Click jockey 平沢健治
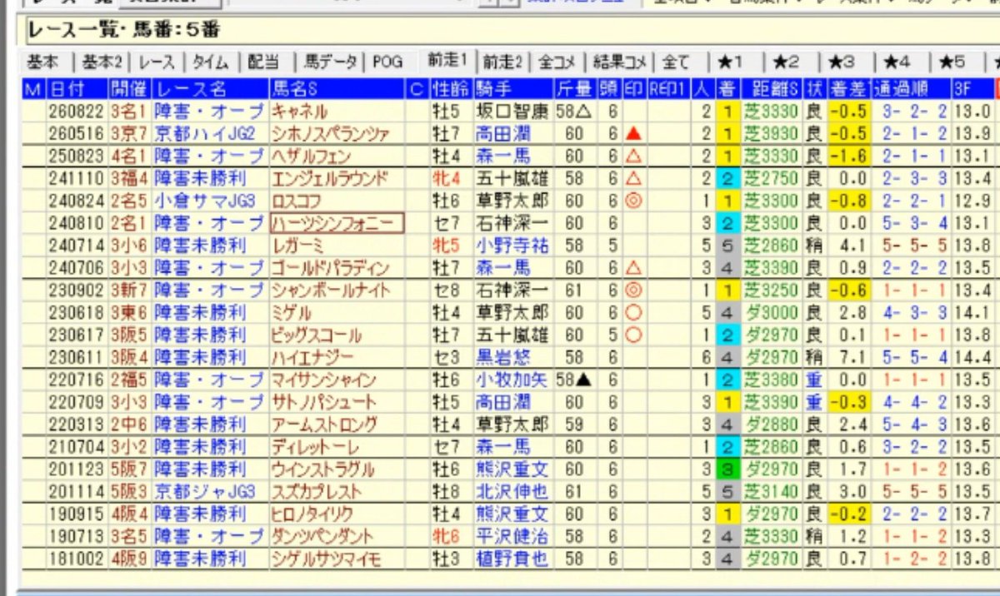 pos(512,537)
